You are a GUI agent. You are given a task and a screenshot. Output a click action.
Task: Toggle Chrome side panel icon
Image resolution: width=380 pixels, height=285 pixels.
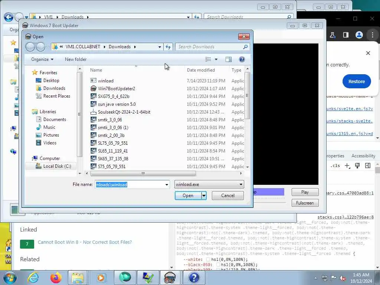click(345, 35)
